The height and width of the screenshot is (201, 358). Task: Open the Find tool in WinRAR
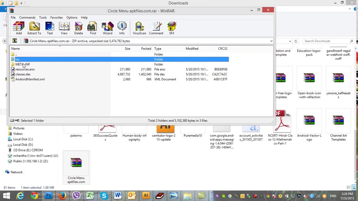[x=93, y=28]
